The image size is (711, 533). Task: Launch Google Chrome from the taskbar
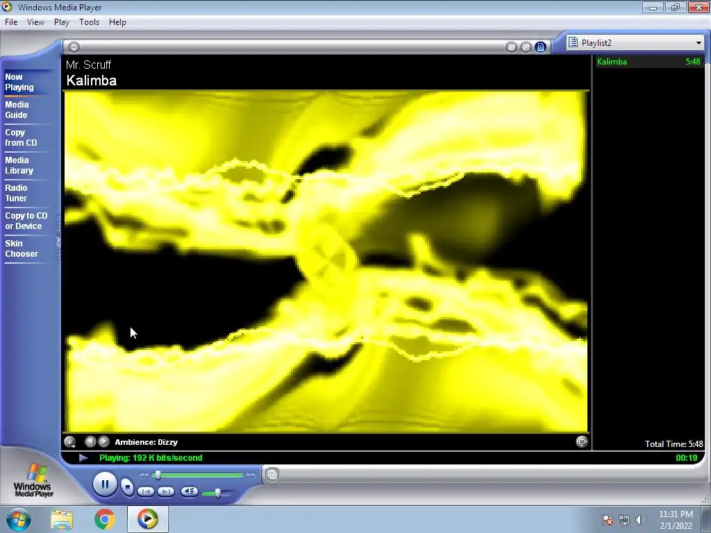tap(105, 519)
